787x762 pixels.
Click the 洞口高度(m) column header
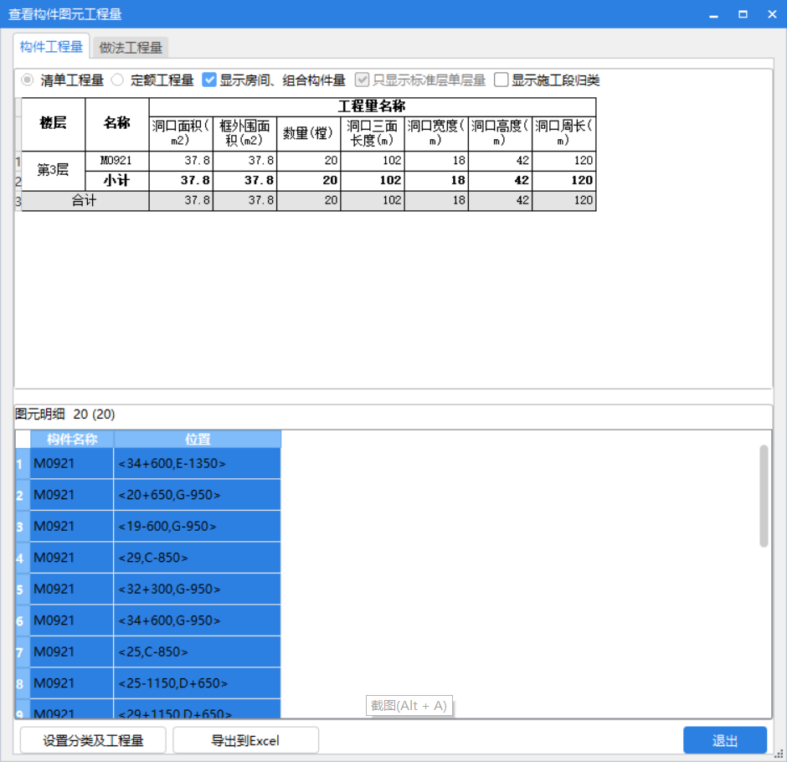[500, 133]
